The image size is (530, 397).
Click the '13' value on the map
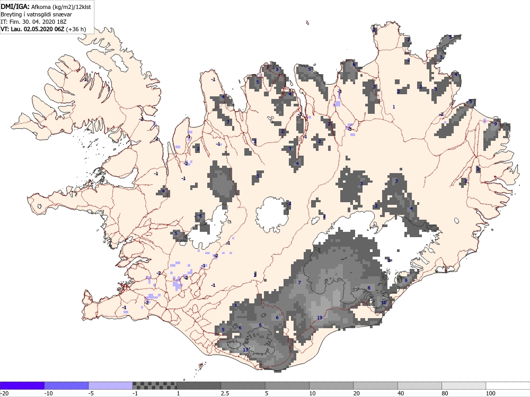point(245,350)
